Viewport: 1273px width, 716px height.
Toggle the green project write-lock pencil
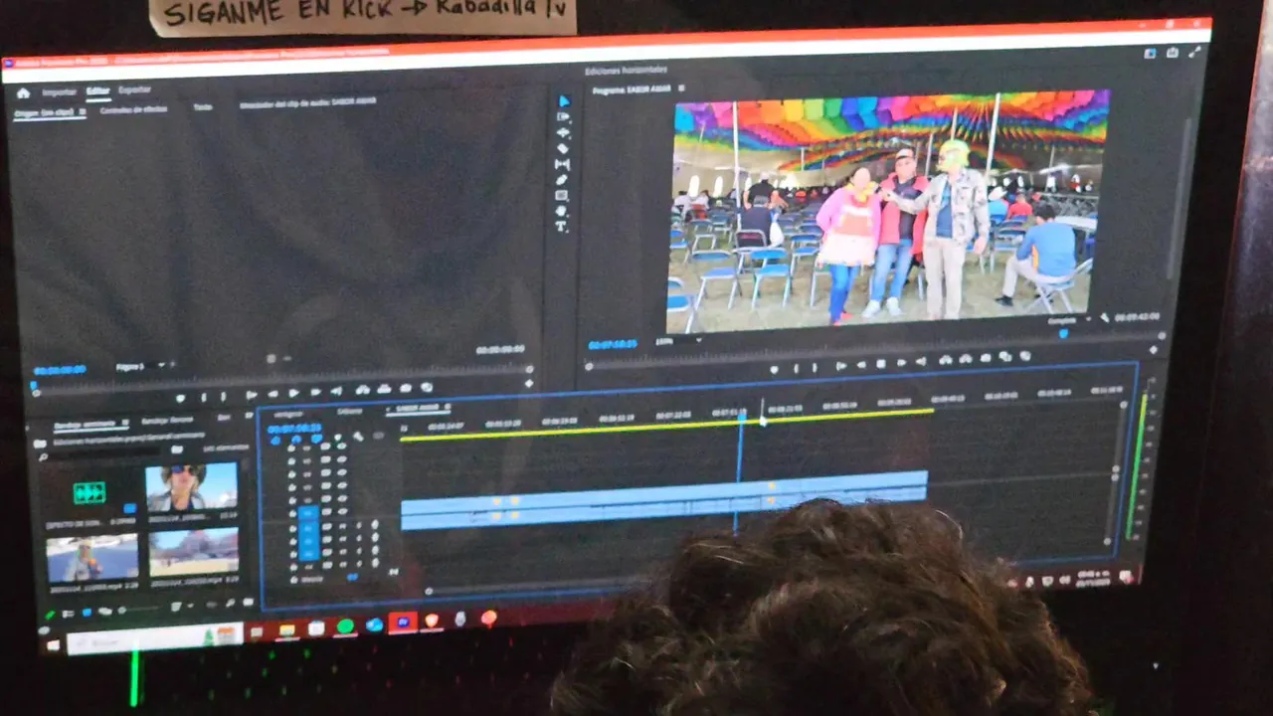52,615
